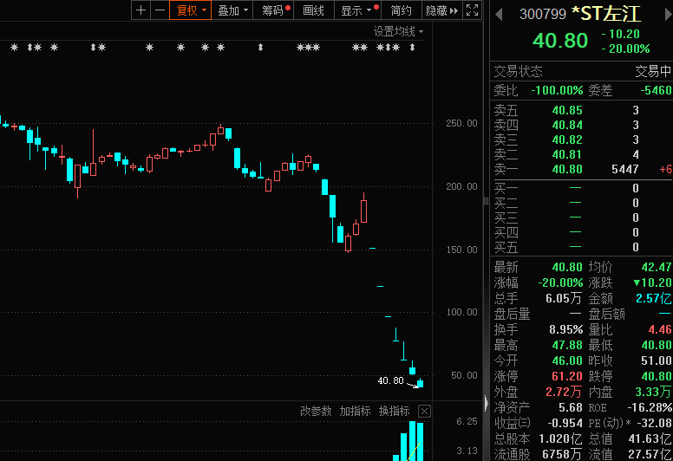Viewport: 673px width, 461px height.
Task: Click panel collapse arrow beside 净资产
Action: click(486, 404)
